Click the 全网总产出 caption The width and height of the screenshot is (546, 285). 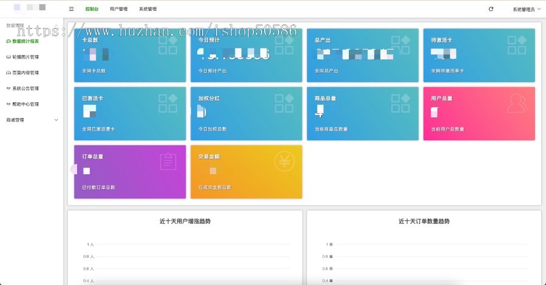click(x=326, y=71)
